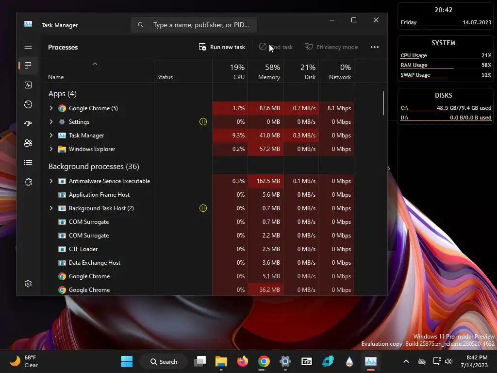Sort by the CPU column header
Image resolution: width=497 pixels, height=373 pixels.
tap(231, 71)
